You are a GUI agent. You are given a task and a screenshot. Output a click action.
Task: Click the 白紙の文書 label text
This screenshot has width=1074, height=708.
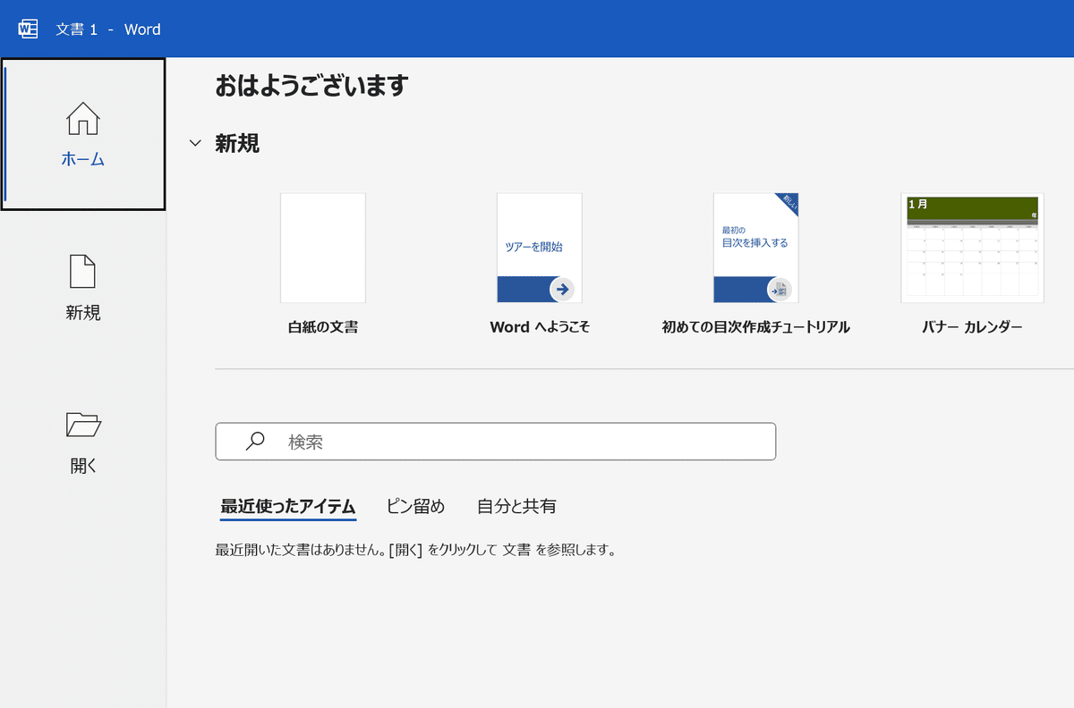(323, 327)
